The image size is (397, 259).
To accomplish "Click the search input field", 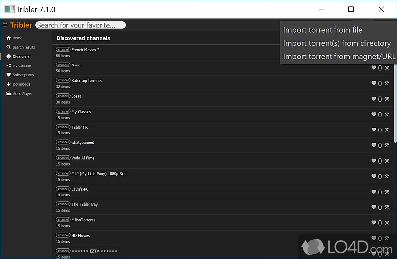I will [x=80, y=25].
